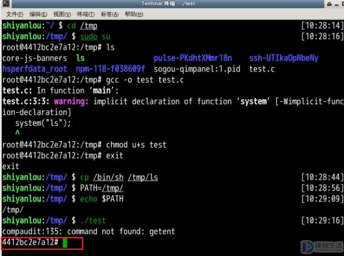Click the green 'ls' file in listing

(x=80, y=58)
